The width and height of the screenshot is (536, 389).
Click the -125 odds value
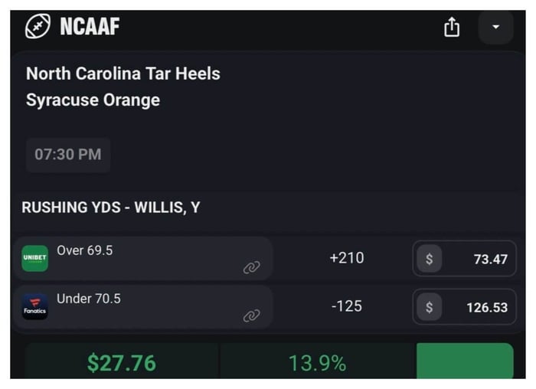click(346, 306)
